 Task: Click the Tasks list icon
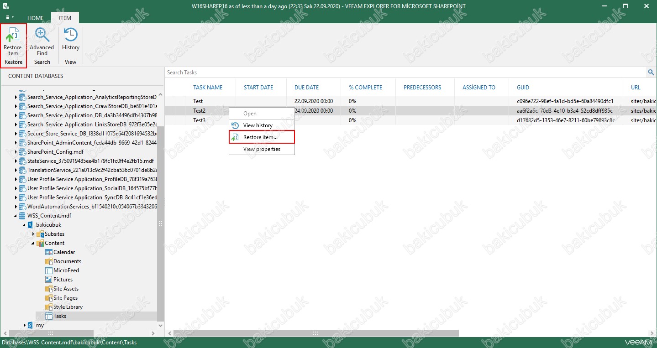click(49, 316)
